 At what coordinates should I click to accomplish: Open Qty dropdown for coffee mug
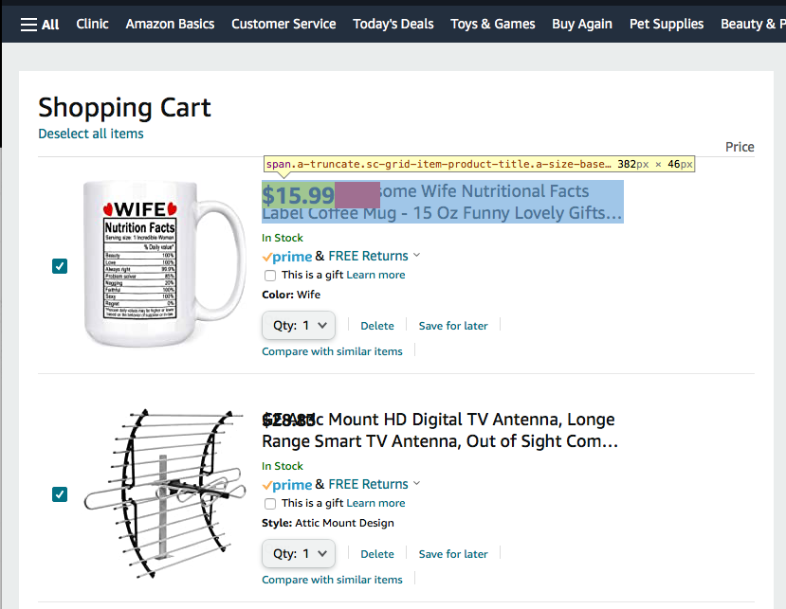(299, 325)
